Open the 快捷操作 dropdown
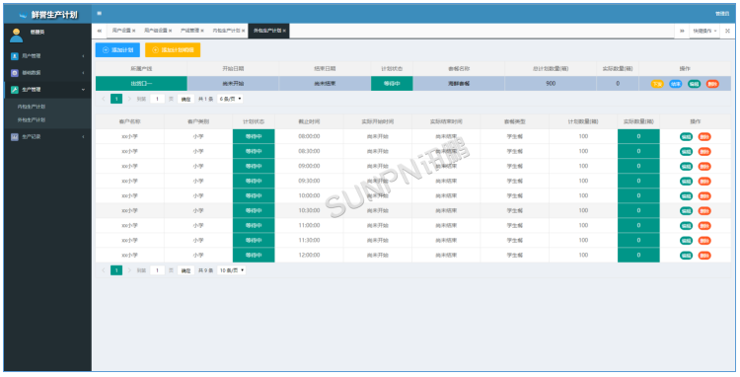 (x=704, y=31)
